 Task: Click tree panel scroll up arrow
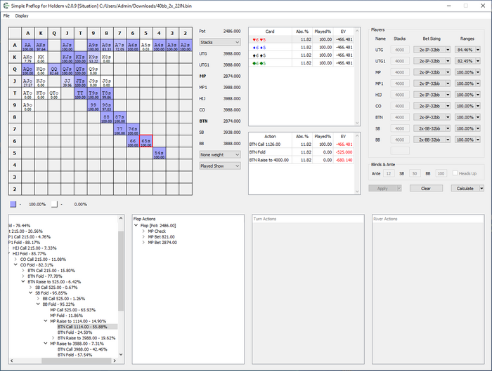(x=121, y=218)
